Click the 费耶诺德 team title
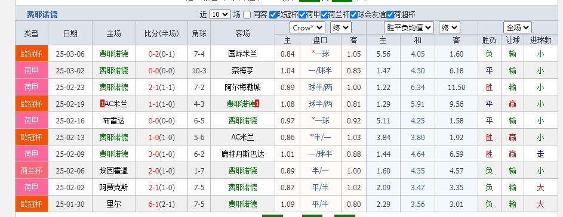Image resolution: width=563 pixels, height=217 pixels. click(x=42, y=15)
